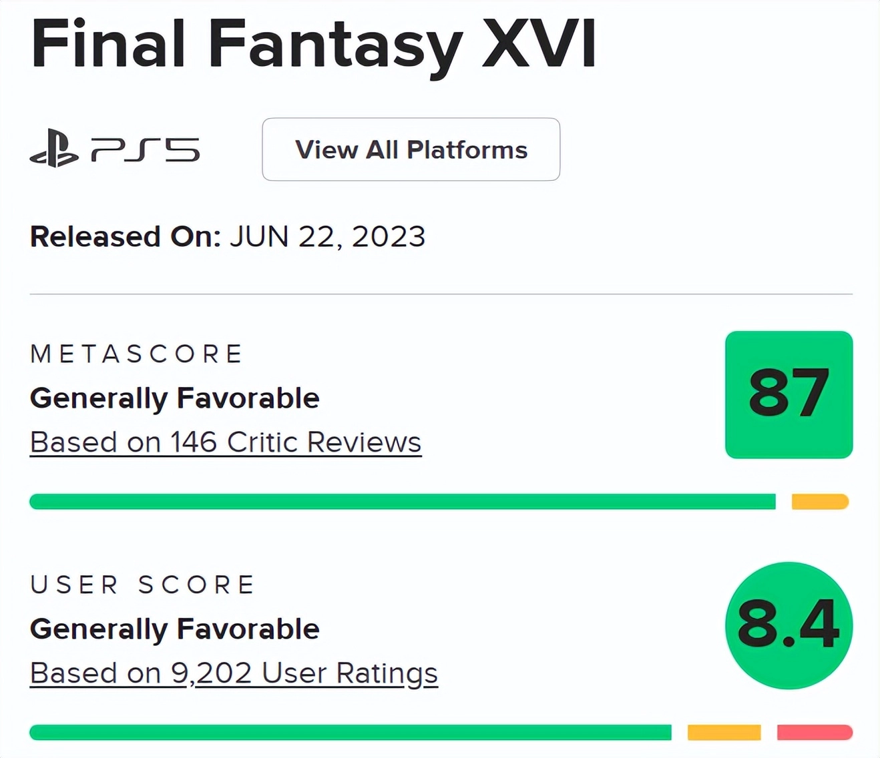Select green positive segment of critic bar
The image size is (880, 758).
click(403, 502)
